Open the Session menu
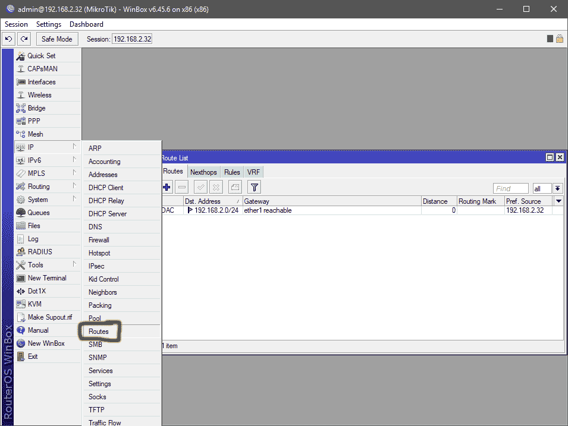Image resolution: width=568 pixels, height=426 pixels. (15, 24)
